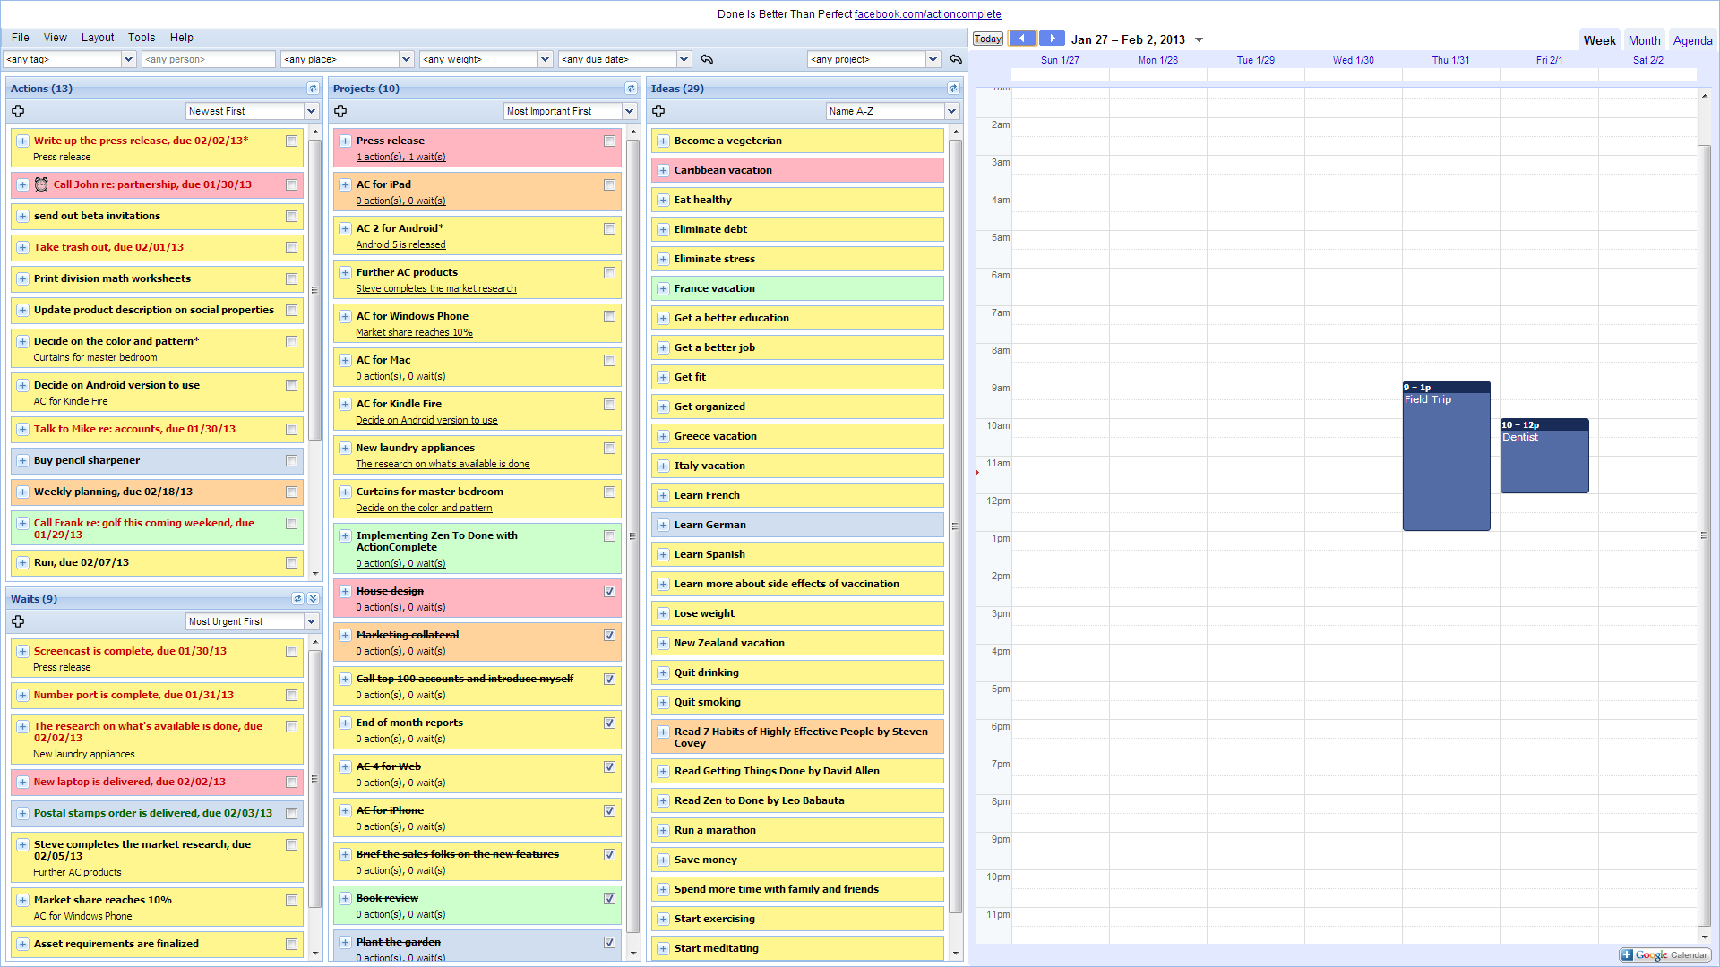
Task: Check off the Take trash out action
Action: pyautogui.click(x=291, y=247)
